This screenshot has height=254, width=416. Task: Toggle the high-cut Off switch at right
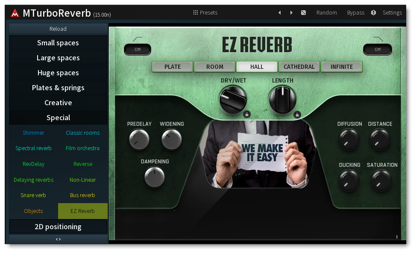[378, 50]
